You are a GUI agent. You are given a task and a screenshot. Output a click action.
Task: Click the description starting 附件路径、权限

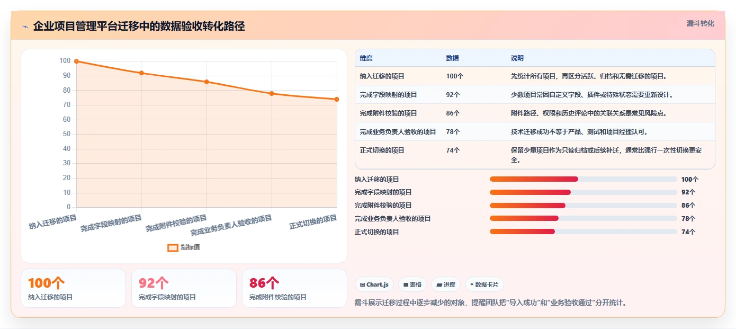589,113
